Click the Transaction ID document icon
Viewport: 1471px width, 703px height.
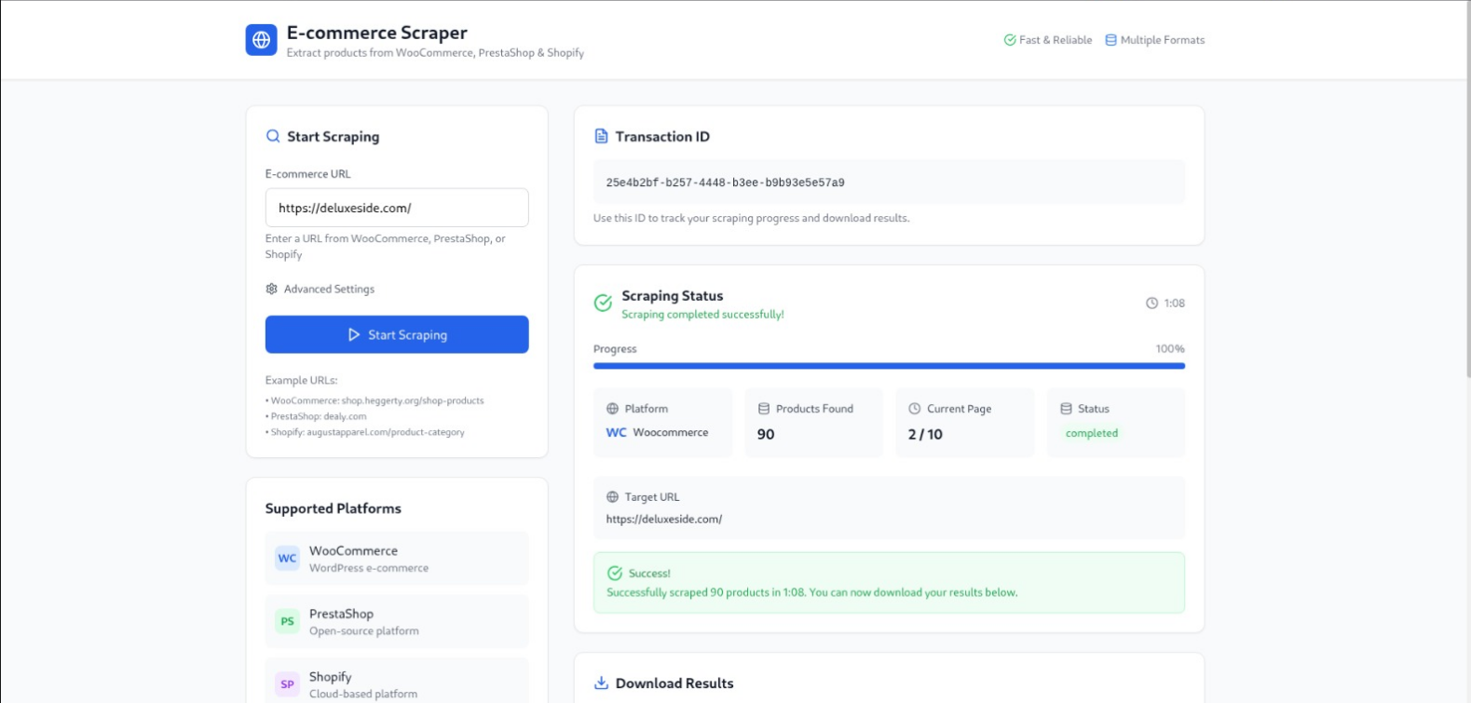(601, 136)
